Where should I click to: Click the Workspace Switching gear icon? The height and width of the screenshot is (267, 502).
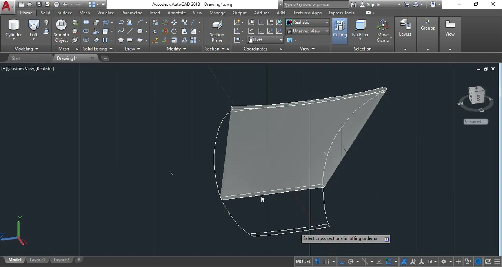[444, 262]
